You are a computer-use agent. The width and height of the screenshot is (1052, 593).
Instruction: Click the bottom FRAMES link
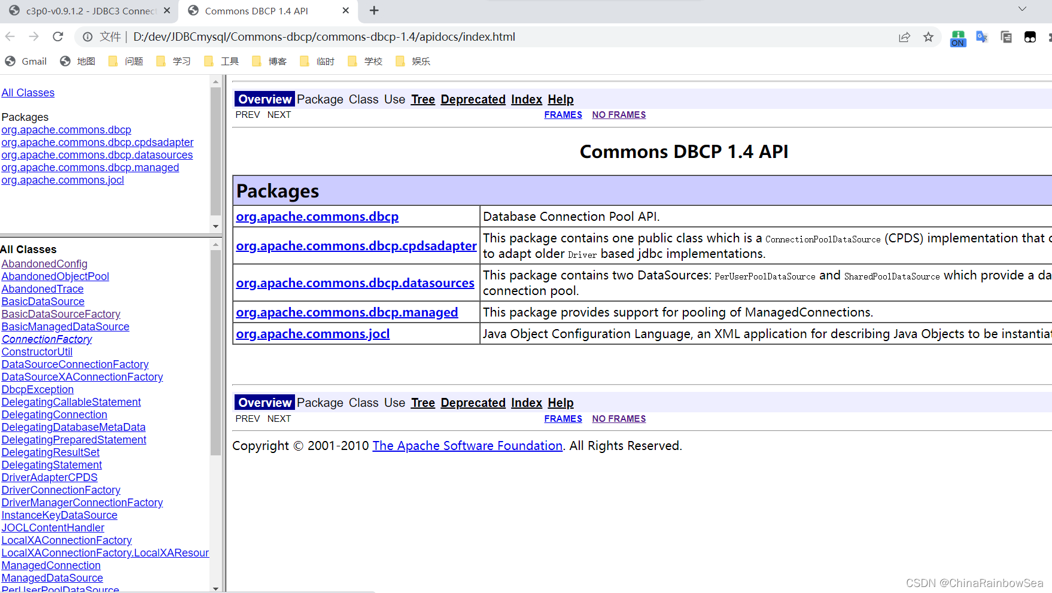click(x=563, y=419)
